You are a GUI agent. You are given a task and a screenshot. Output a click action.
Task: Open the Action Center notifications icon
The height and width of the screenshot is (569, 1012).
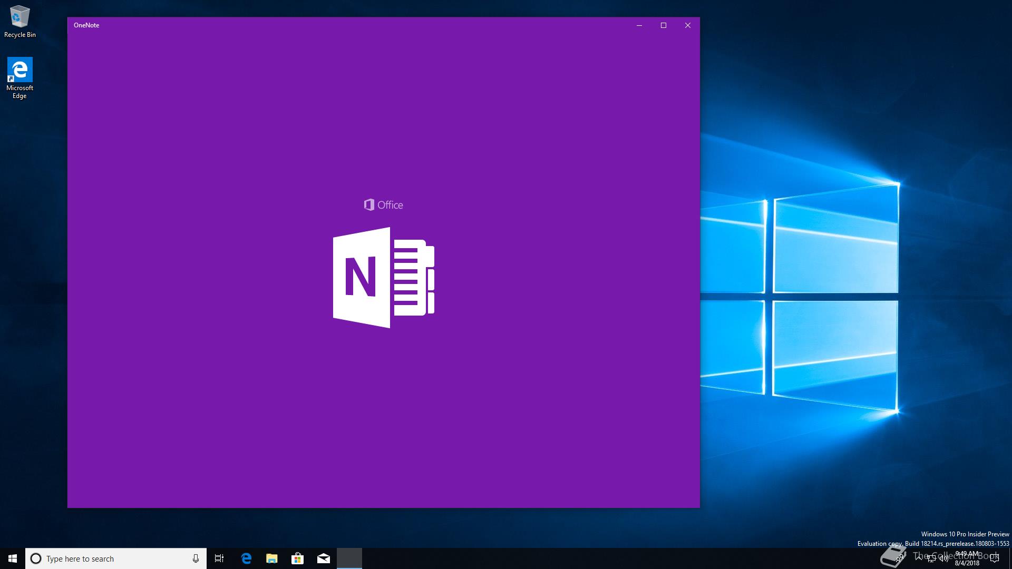995,558
